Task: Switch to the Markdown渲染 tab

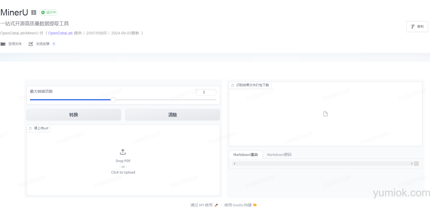Action: 246,155
